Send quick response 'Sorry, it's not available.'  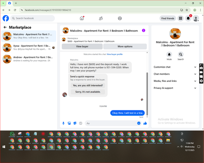[x=88, y=92]
